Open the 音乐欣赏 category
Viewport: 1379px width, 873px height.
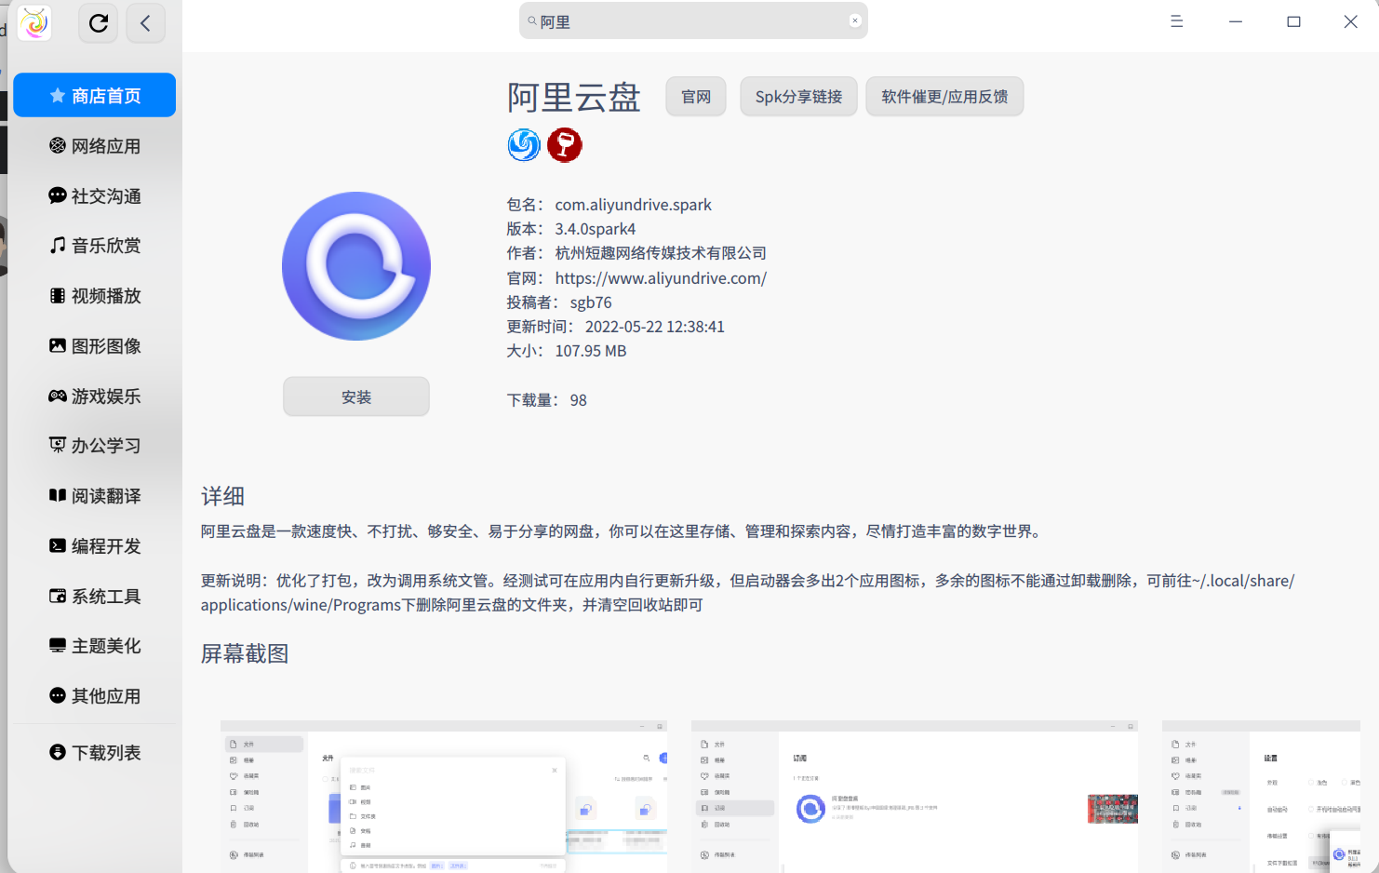(x=94, y=245)
